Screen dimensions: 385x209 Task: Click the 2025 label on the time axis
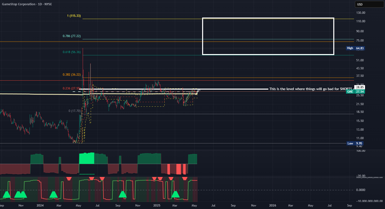(x=157, y=205)
